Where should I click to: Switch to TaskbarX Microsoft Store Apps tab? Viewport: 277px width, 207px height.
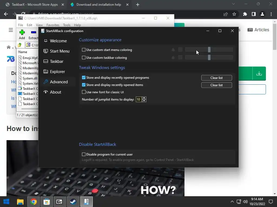click(35, 5)
